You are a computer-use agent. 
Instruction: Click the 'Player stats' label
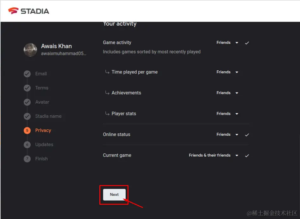(124, 113)
